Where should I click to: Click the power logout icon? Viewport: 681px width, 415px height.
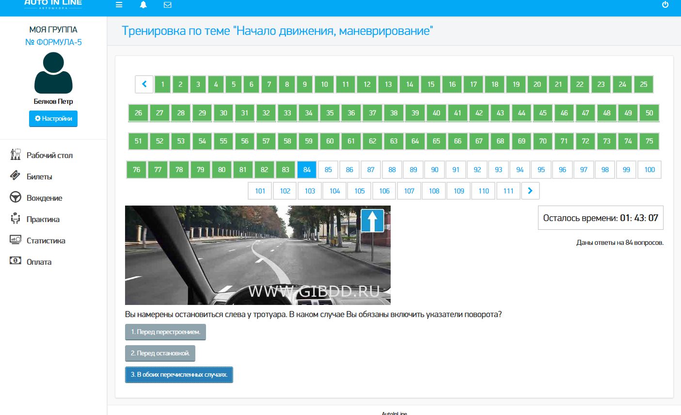click(665, 5)
